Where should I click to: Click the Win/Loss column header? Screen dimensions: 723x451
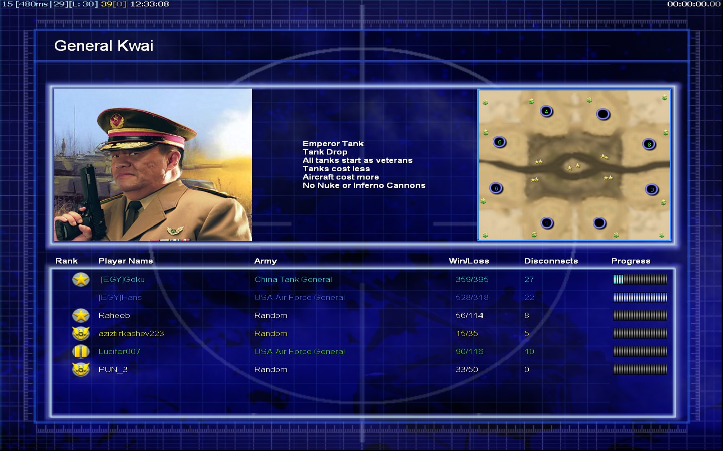pos(468,261)
